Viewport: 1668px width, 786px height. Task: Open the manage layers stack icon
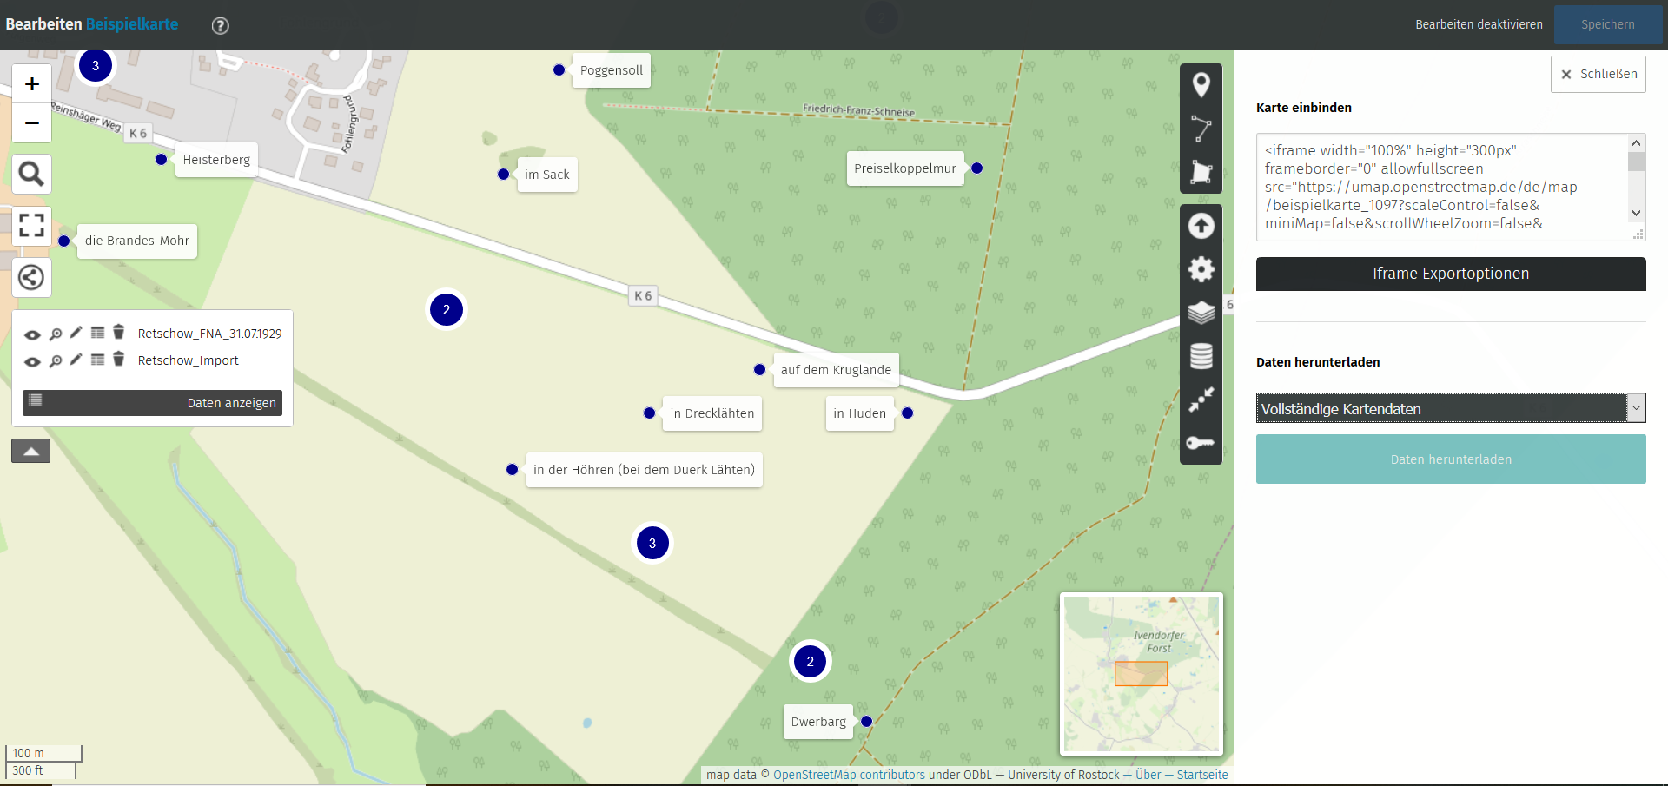click(1201, 313)
